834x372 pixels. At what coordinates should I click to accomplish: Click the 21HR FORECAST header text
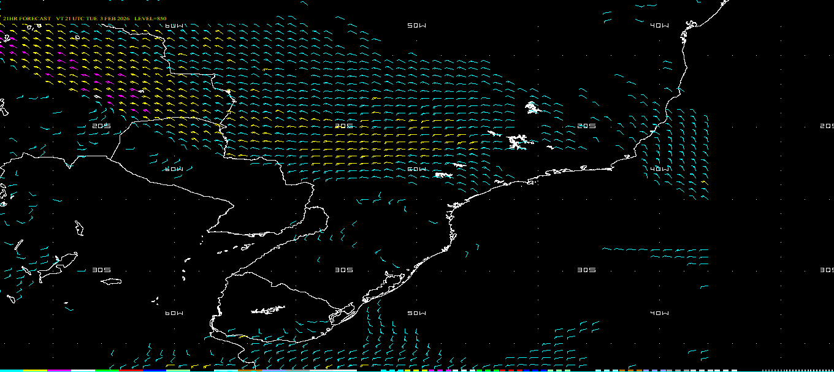click(27, 18)
